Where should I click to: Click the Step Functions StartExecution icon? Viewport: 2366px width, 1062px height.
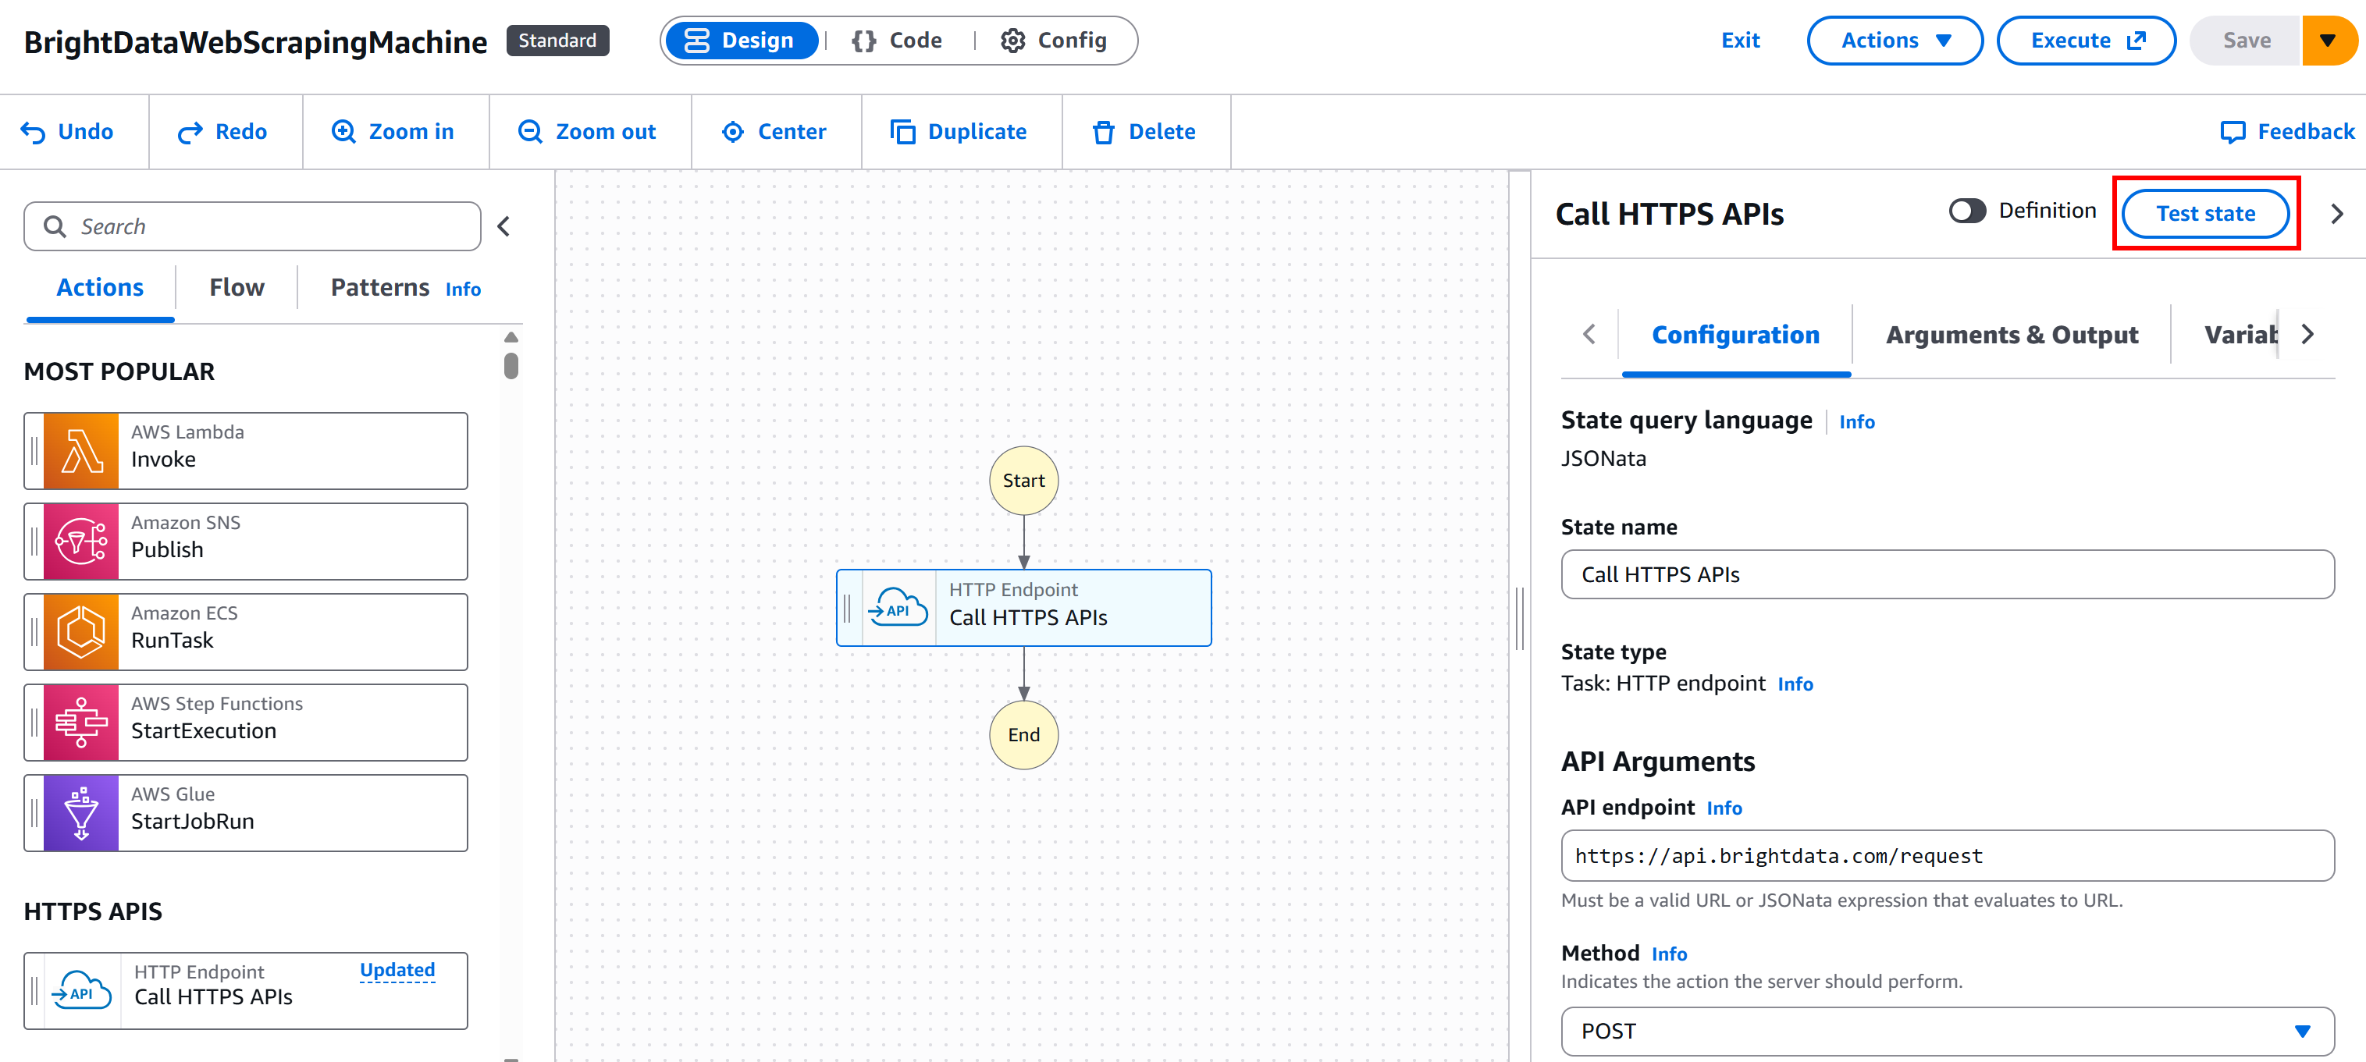(x=81, y=723)
